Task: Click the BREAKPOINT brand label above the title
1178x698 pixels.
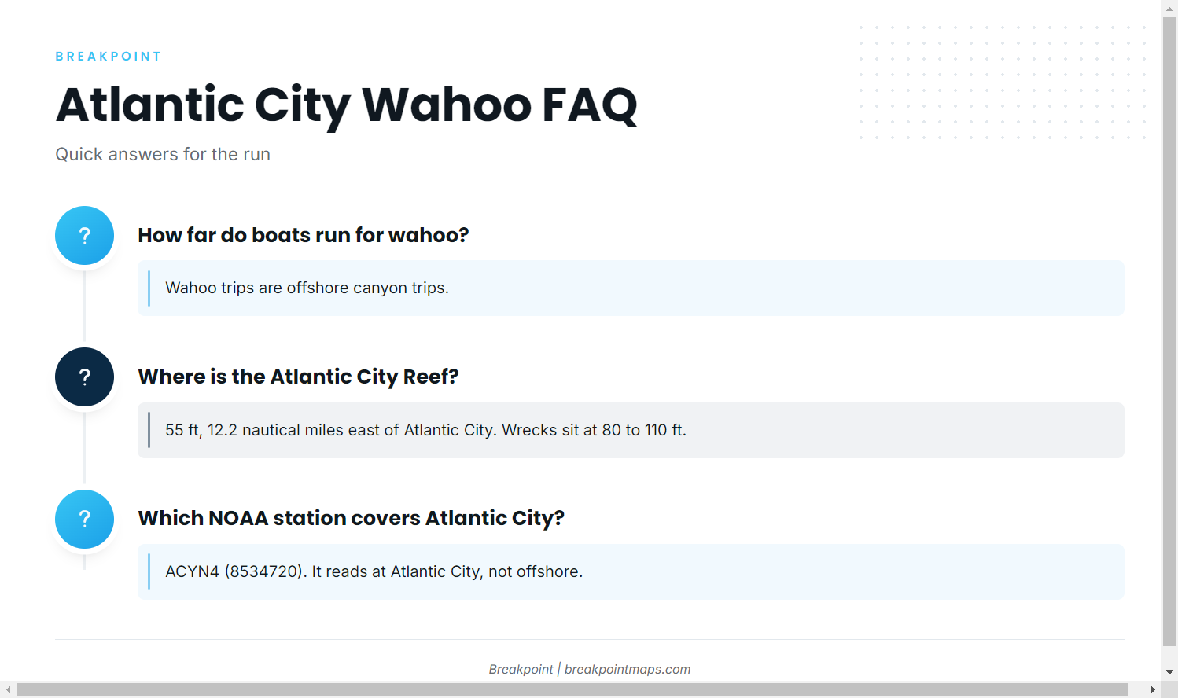Action: point(109,57)
